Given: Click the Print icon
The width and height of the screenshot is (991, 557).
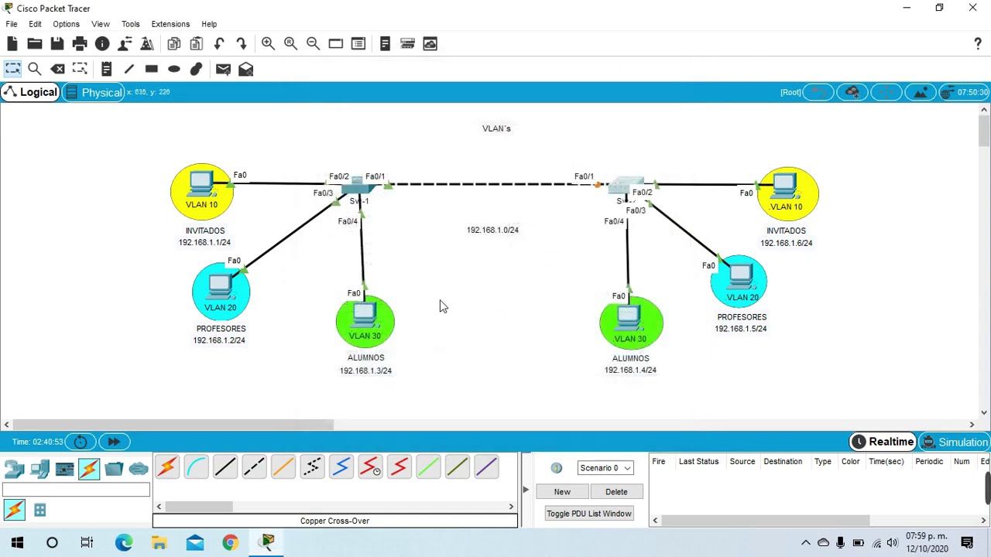Looking at the screenshot, I should pyautogui.click(x=80, y=44).
